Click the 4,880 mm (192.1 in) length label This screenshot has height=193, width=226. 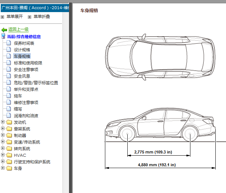tap(157, 165)
